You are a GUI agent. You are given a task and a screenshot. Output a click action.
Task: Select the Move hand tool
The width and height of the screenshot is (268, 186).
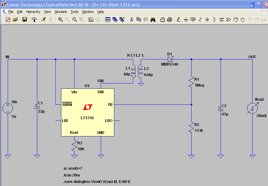click(236, 20)
